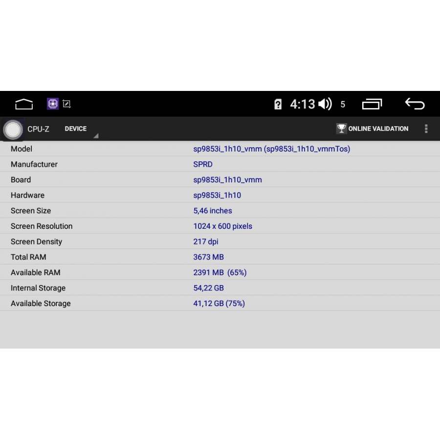Select the Screen Size label

(31, 211)
